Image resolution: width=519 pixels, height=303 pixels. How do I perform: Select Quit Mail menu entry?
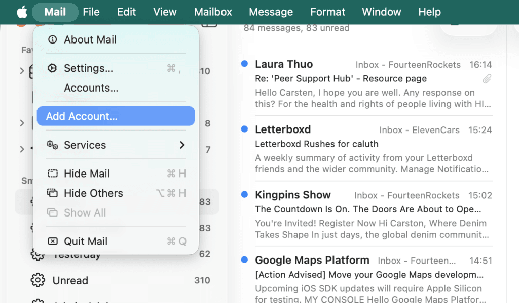pos(116,241)
